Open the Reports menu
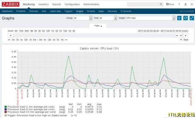 click(57, 4)
